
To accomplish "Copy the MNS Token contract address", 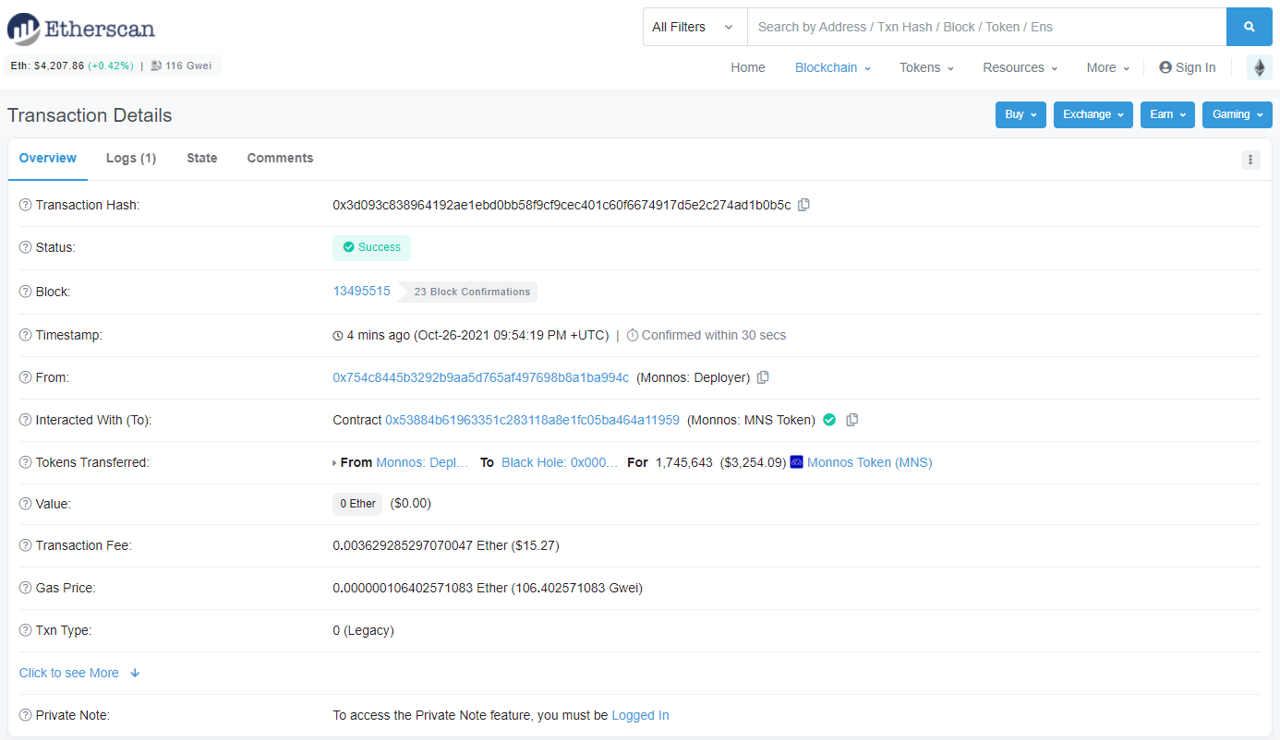I will coord(852,420).
